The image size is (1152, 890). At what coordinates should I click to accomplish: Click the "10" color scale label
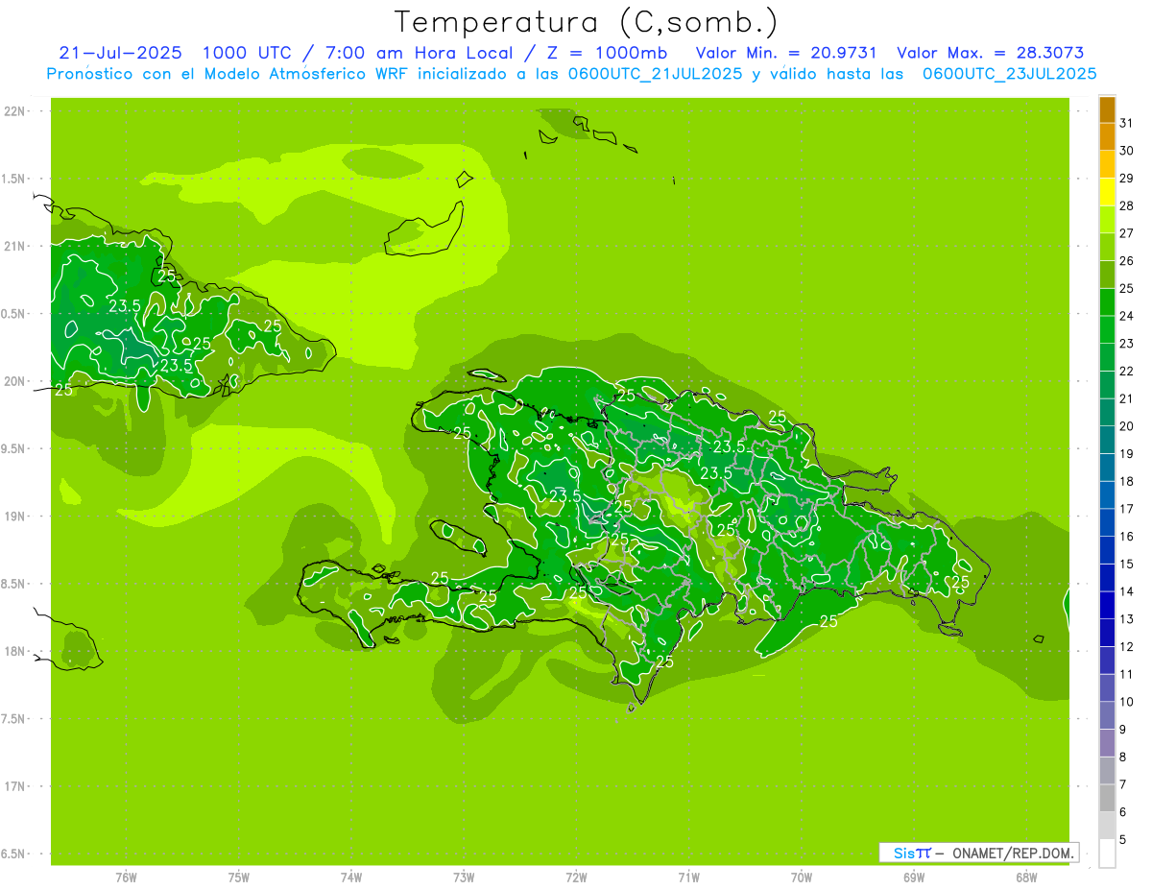click(x=1127, y=702)
